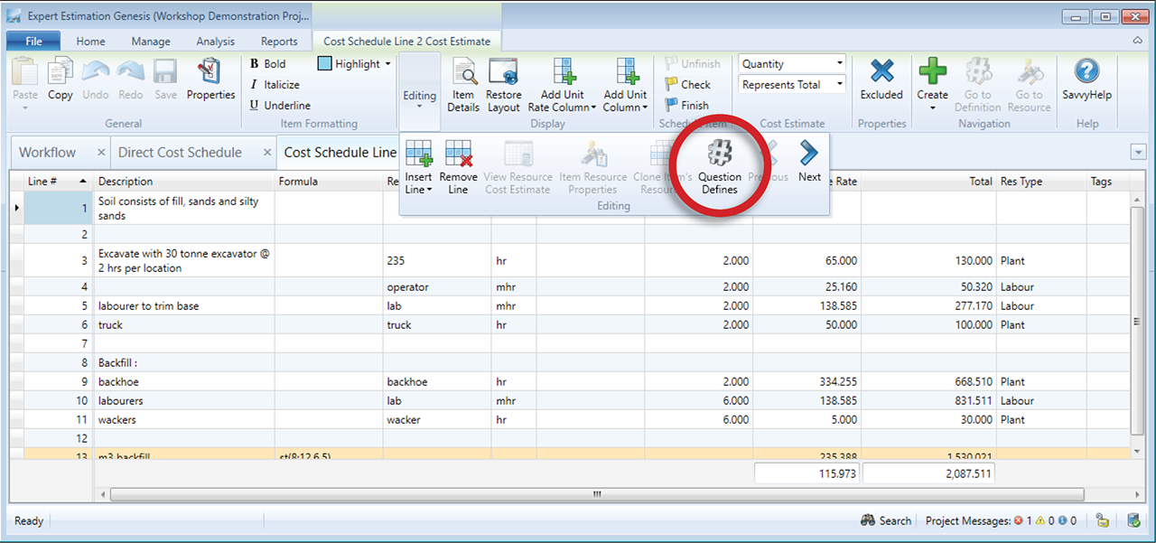Expand the Represents Total dropdown
The height and width of the screenshot is (543, 1156).
click(840, 85)
